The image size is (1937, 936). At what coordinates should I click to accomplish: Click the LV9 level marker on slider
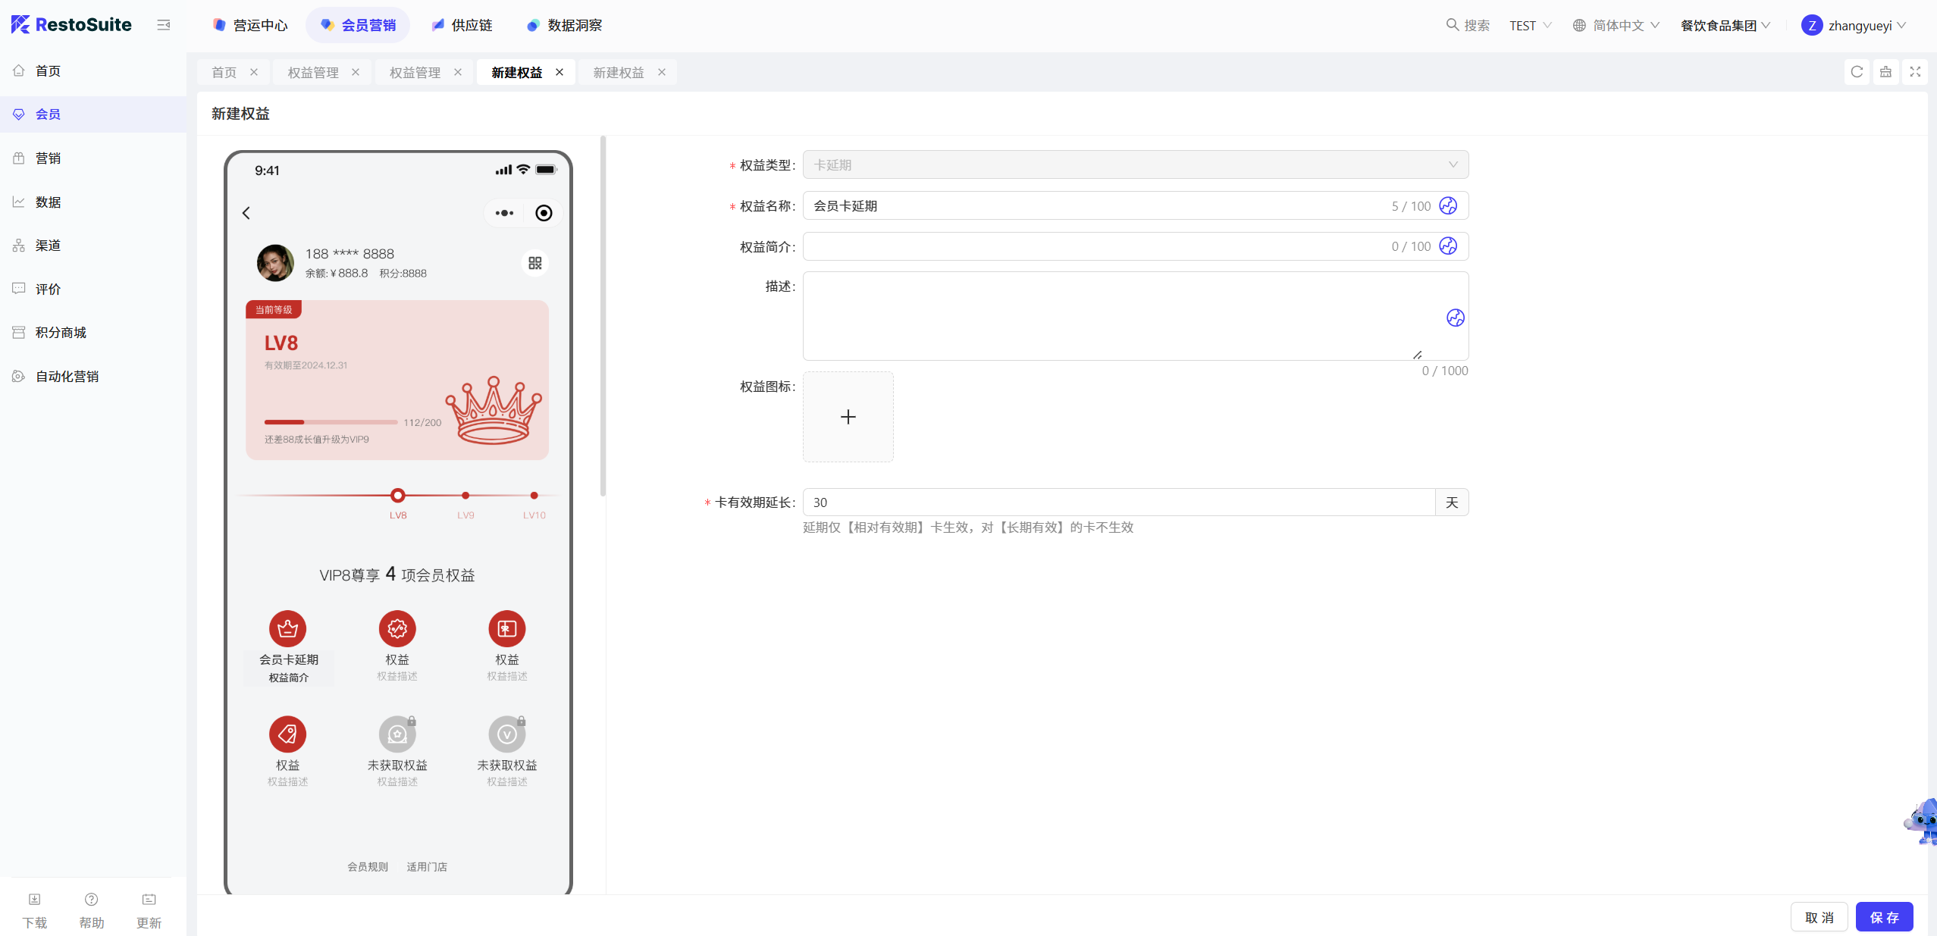pyautogui.click(x=465, y=495)
